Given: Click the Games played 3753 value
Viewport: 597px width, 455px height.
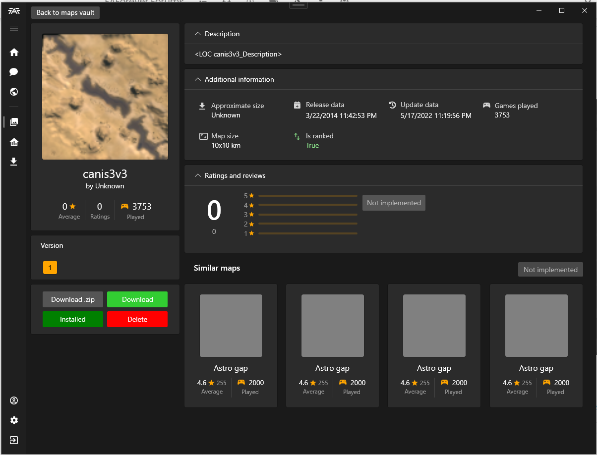Looking at the screenshot, I should (x=502, y=115).
